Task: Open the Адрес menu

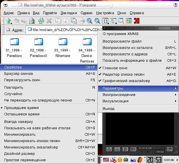Action: pyautogui.click(x=9, y=13)
